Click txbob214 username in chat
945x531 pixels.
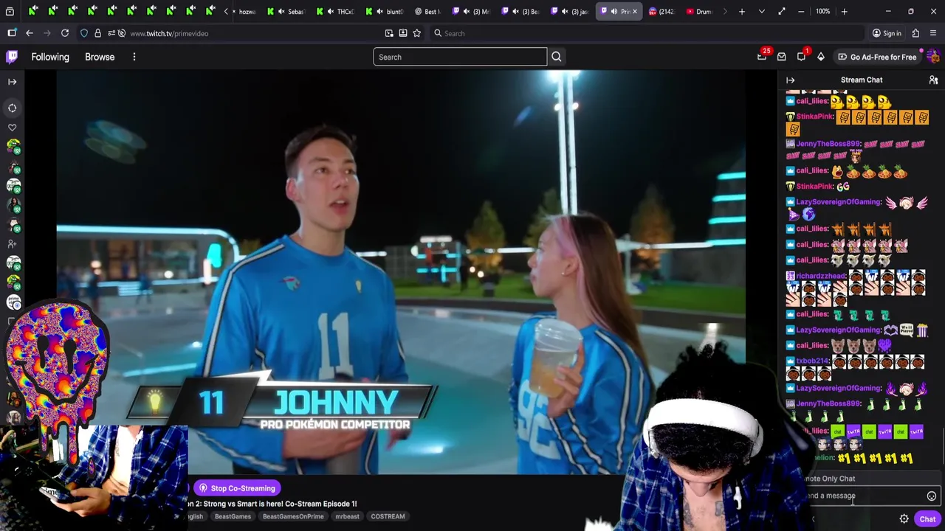point(812,361)
